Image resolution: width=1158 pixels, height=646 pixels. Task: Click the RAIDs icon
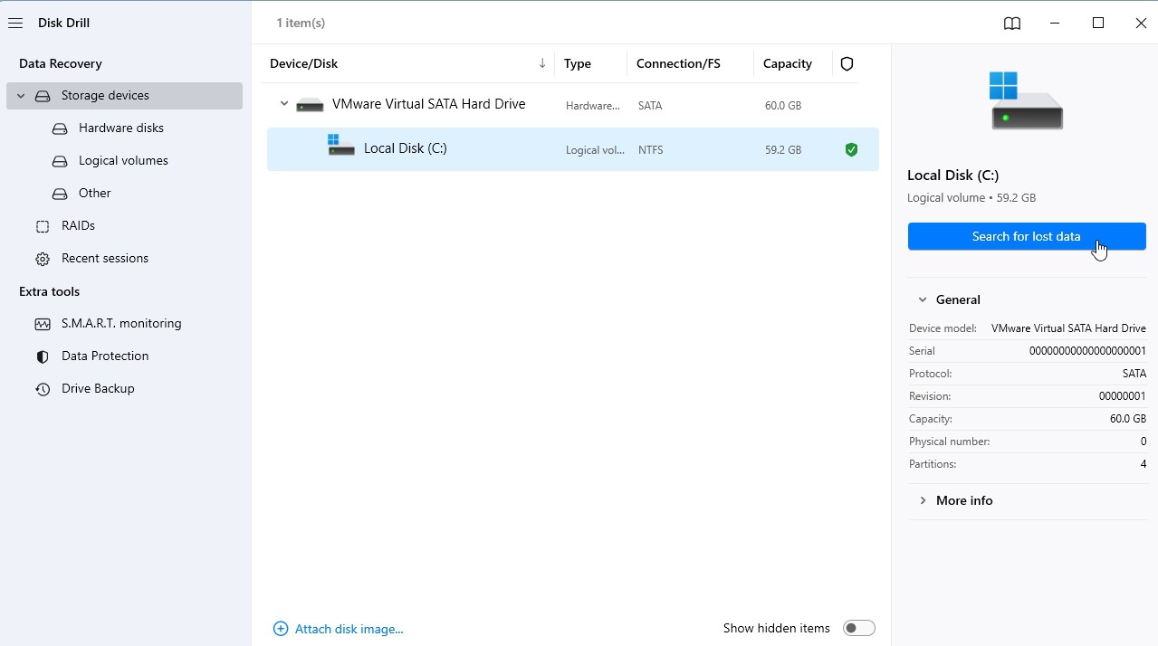tap(43, 226)
